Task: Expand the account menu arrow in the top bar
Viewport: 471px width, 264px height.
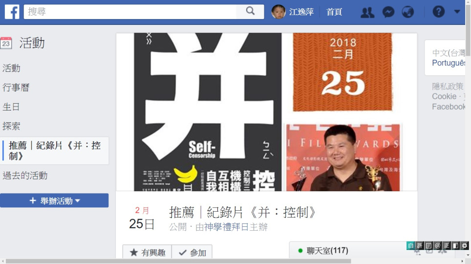Action: coord(457,12)
